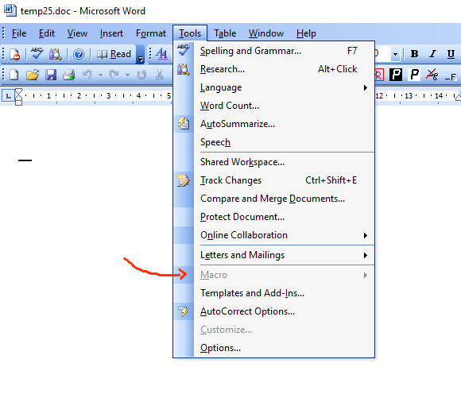Viewport: 461px width, 394px height.
Task: Click the tab stop selector on ruler
Action: [8, 96]
